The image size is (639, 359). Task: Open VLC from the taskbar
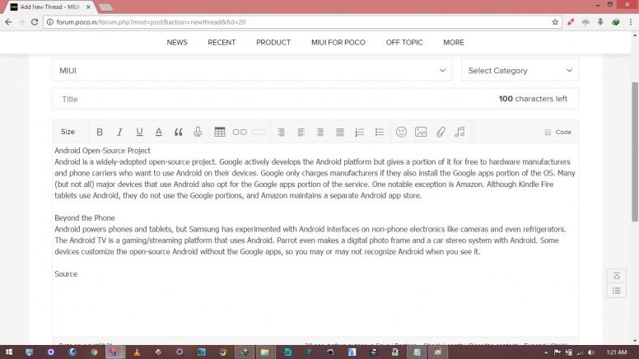click(x=137, y=352)
